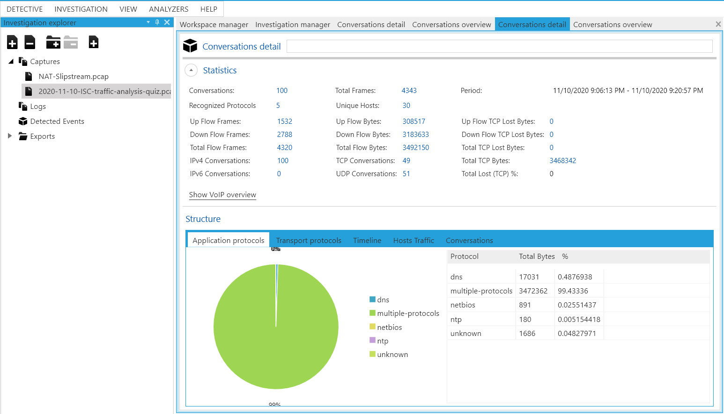724x414 pixels.
Task: Open the Investigation explorer panel options dropdown
Action: pos(148,22)
